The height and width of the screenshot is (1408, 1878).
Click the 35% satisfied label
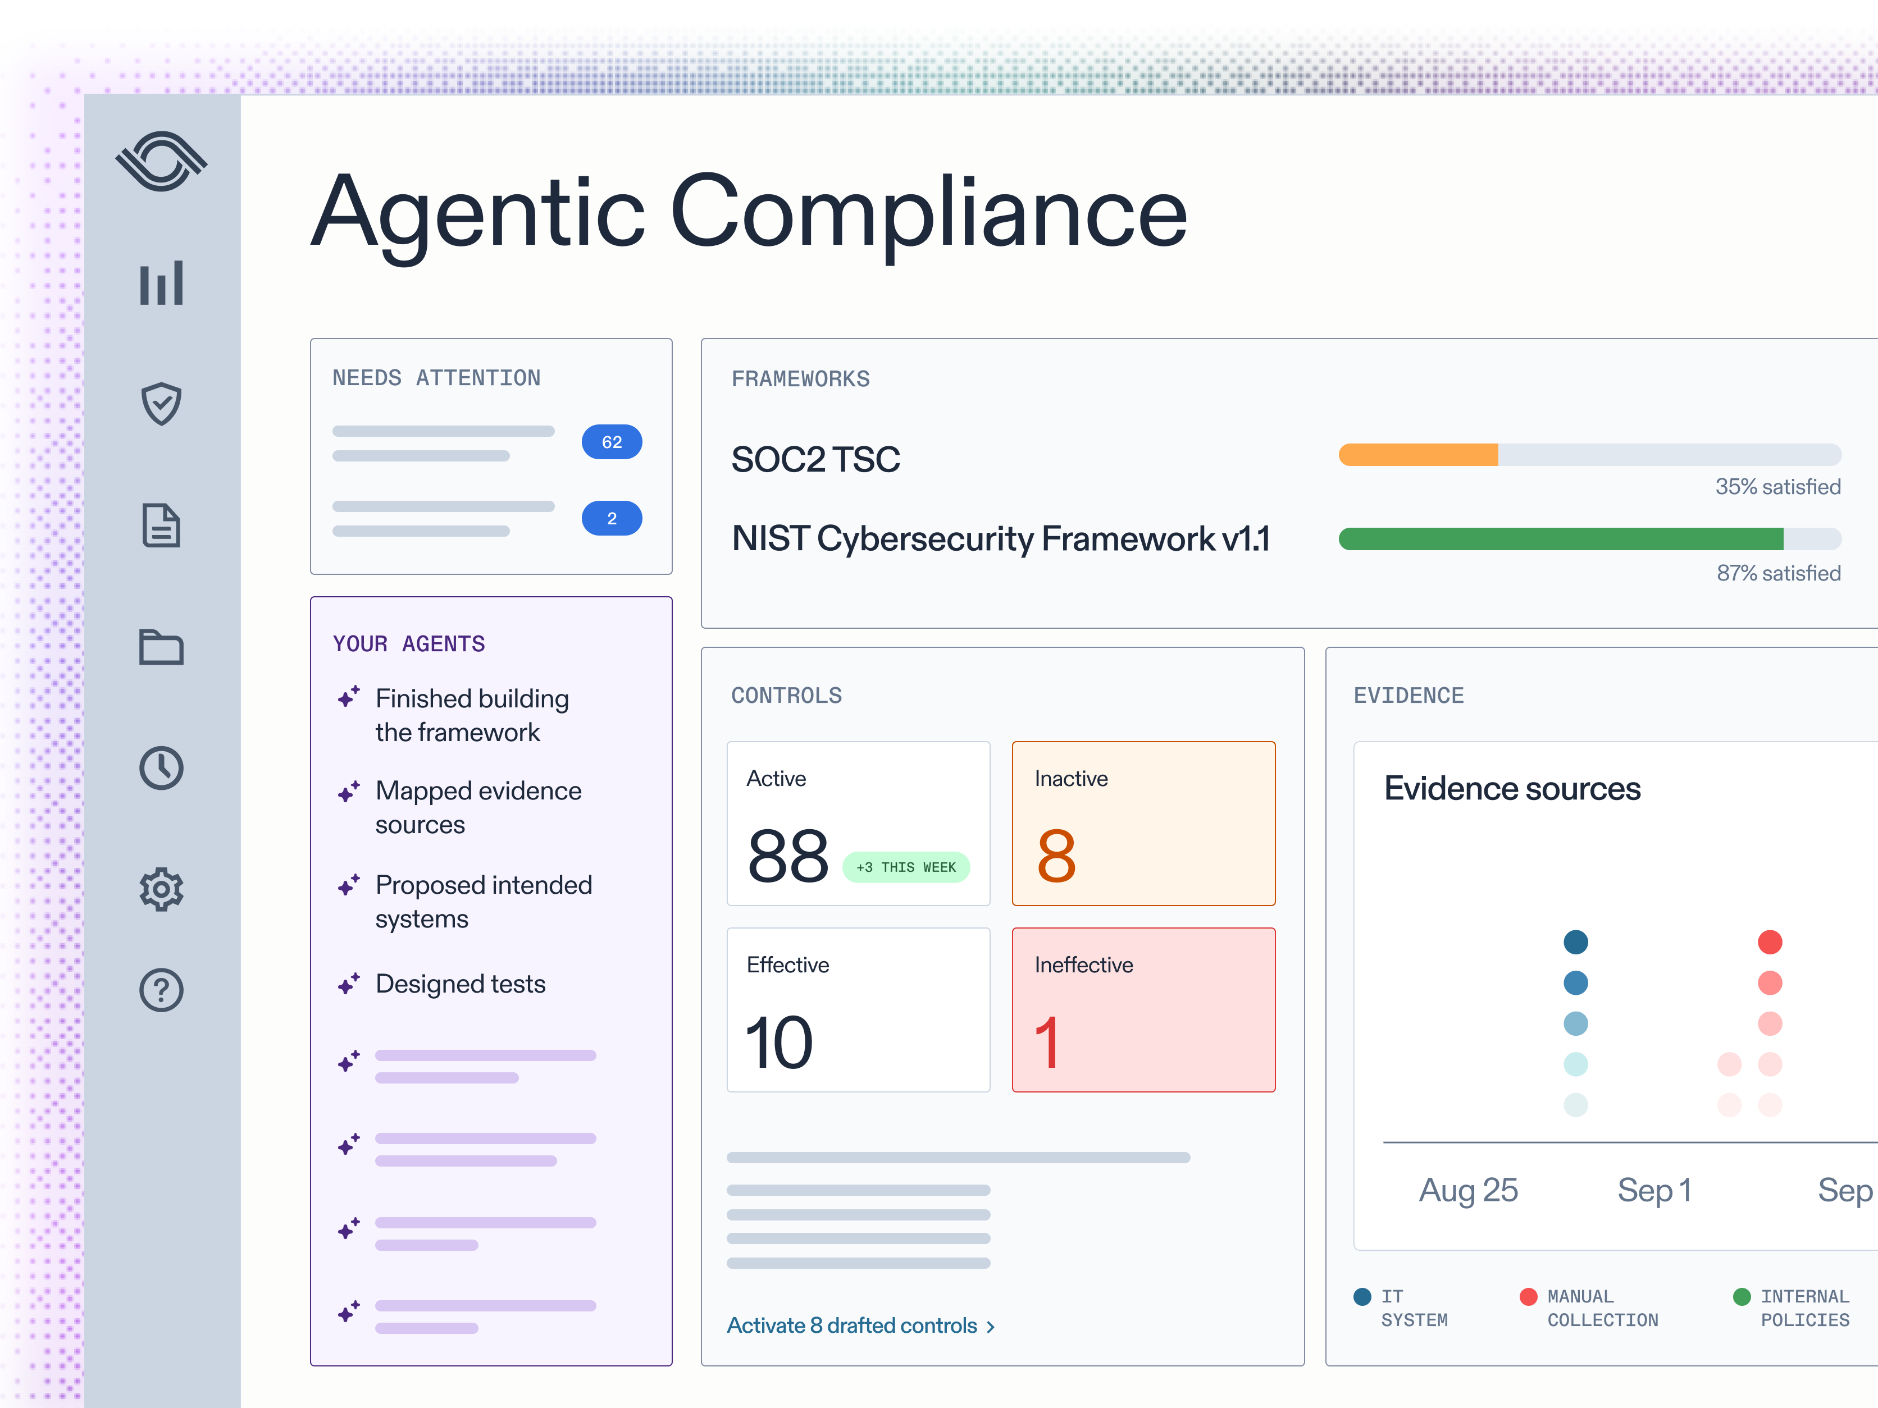tap(1778, 487)
